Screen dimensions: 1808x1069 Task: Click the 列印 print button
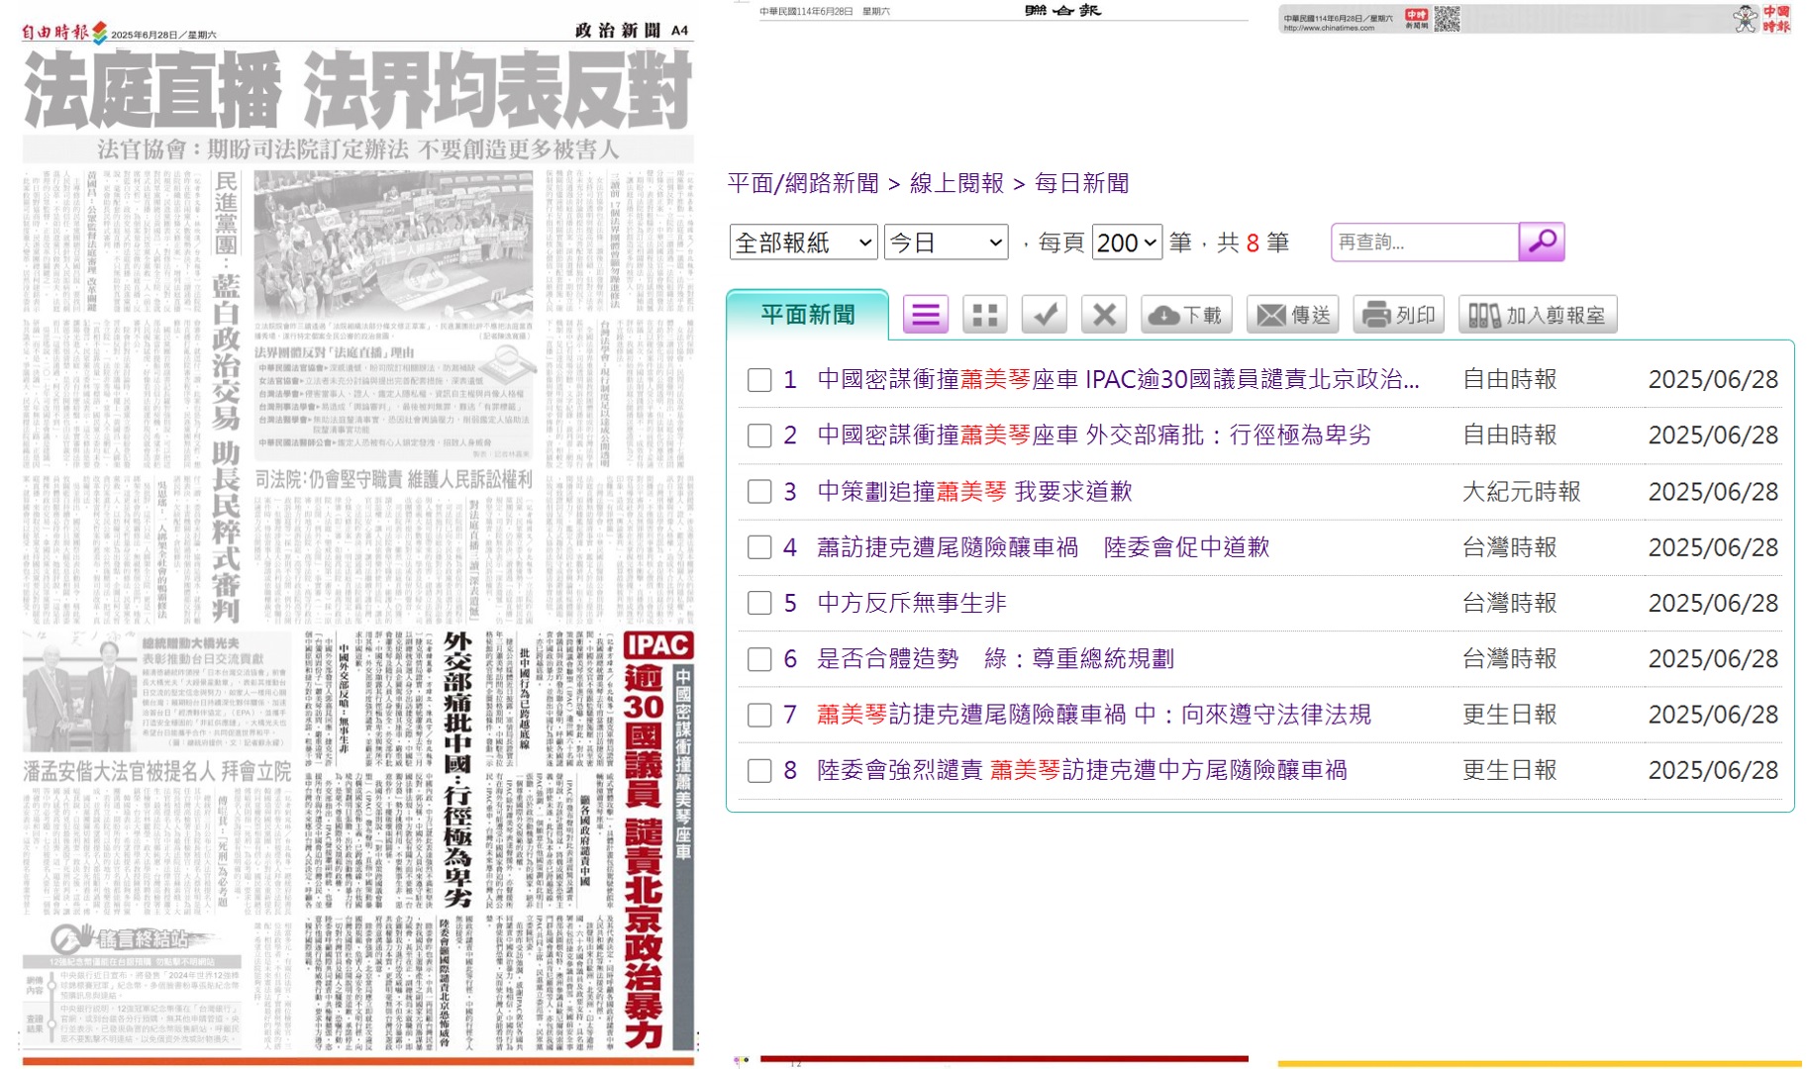click(1398, 315)
